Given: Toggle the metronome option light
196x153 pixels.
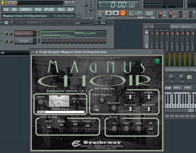Looking at the screenshot, I should click(160, 16).
